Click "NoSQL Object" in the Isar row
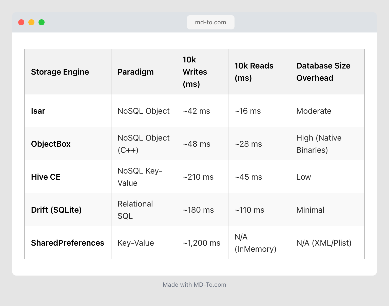Screen dimensions: 389x306 [144, 111]
